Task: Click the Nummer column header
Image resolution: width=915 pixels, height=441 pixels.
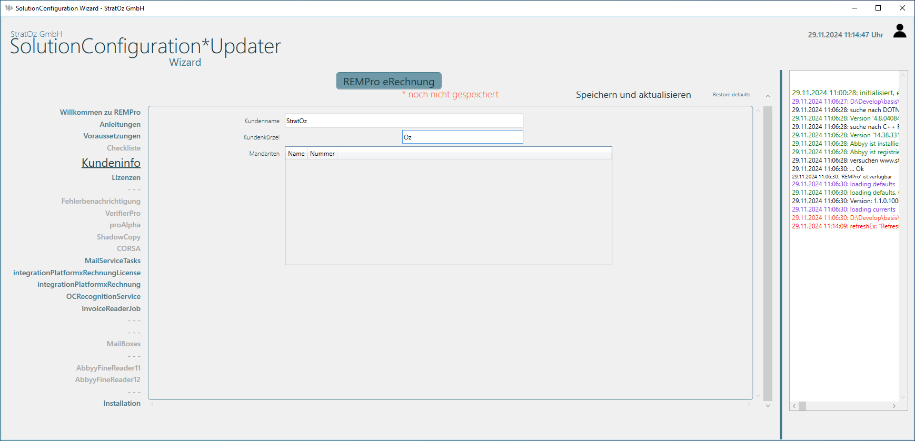Action: [322, 154]
